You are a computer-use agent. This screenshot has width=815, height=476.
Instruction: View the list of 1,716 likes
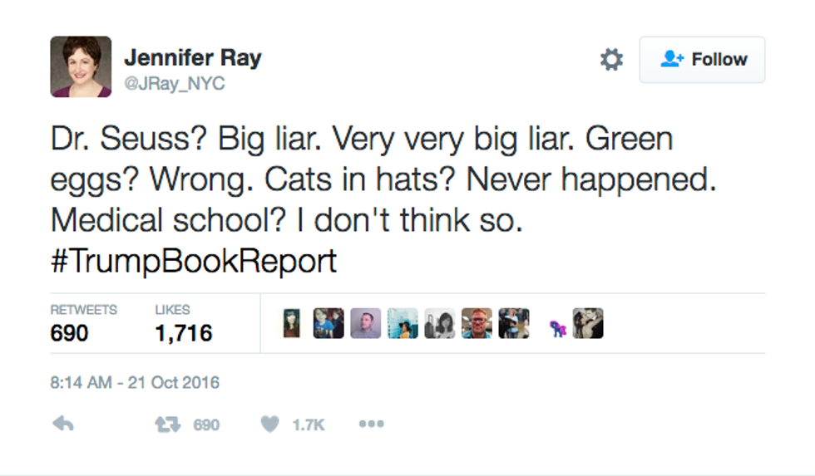183,323
